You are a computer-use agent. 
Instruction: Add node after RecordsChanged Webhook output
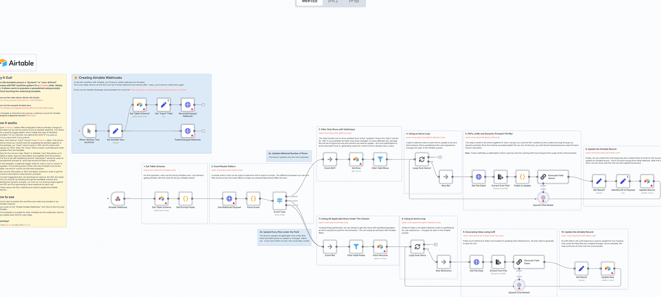203,105
